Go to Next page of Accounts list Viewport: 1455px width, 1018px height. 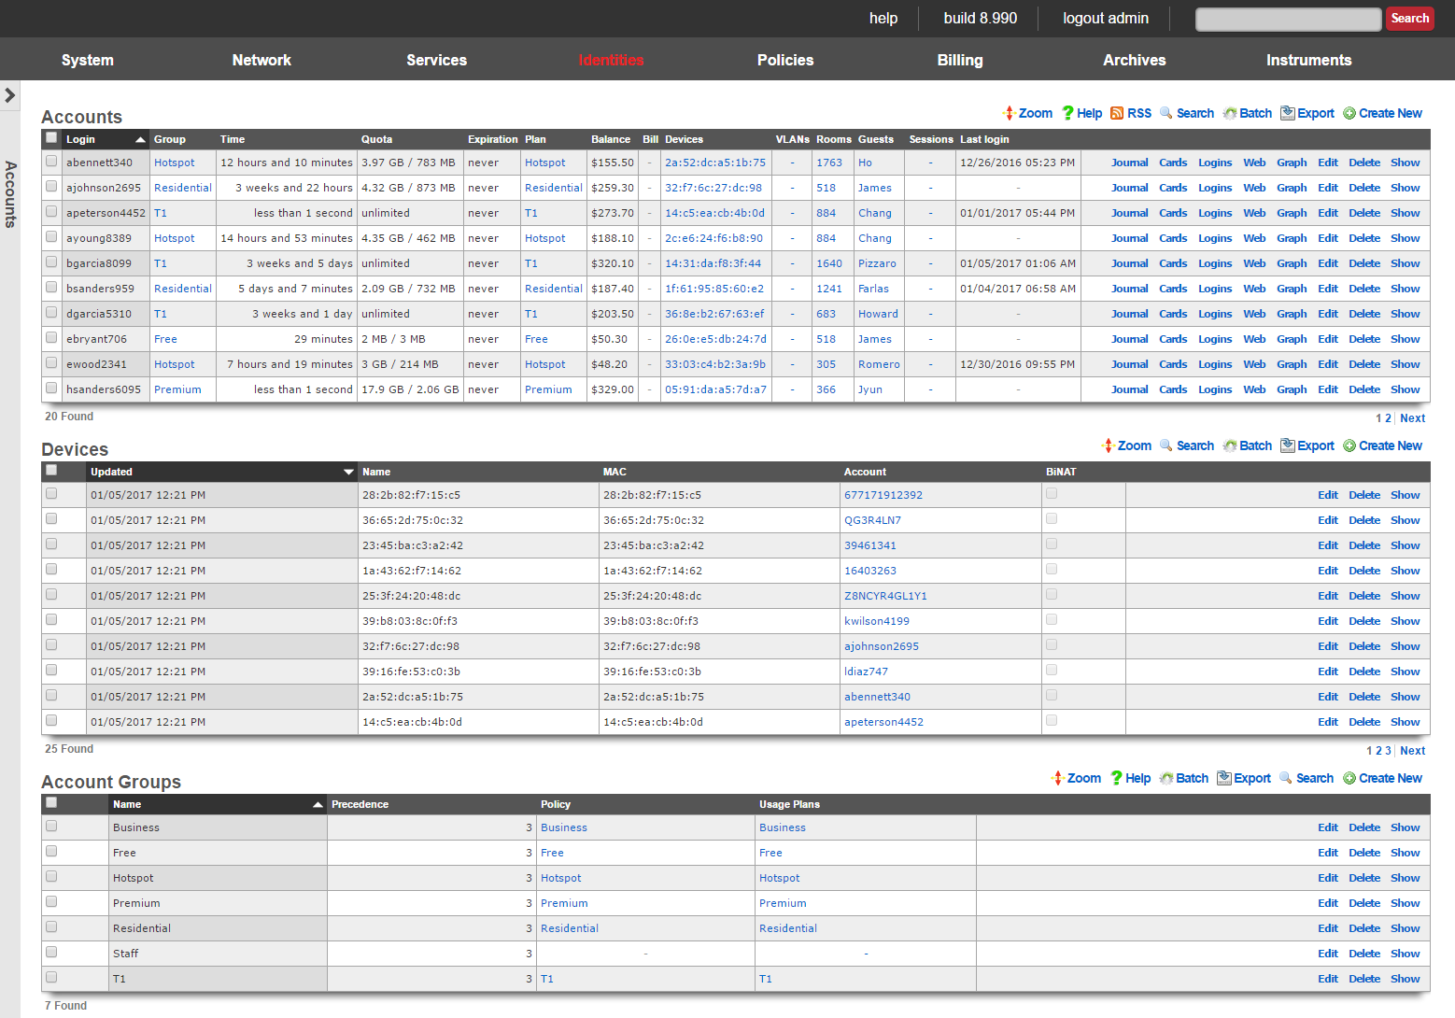click(x=1412, y=418)
